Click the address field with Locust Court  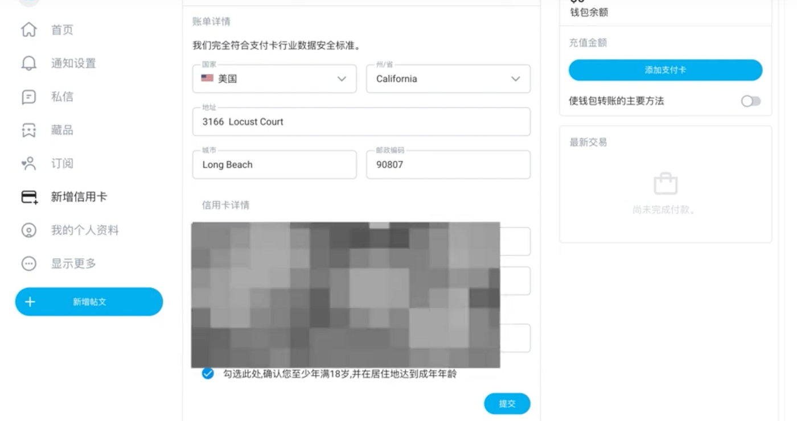click(361, 122)
